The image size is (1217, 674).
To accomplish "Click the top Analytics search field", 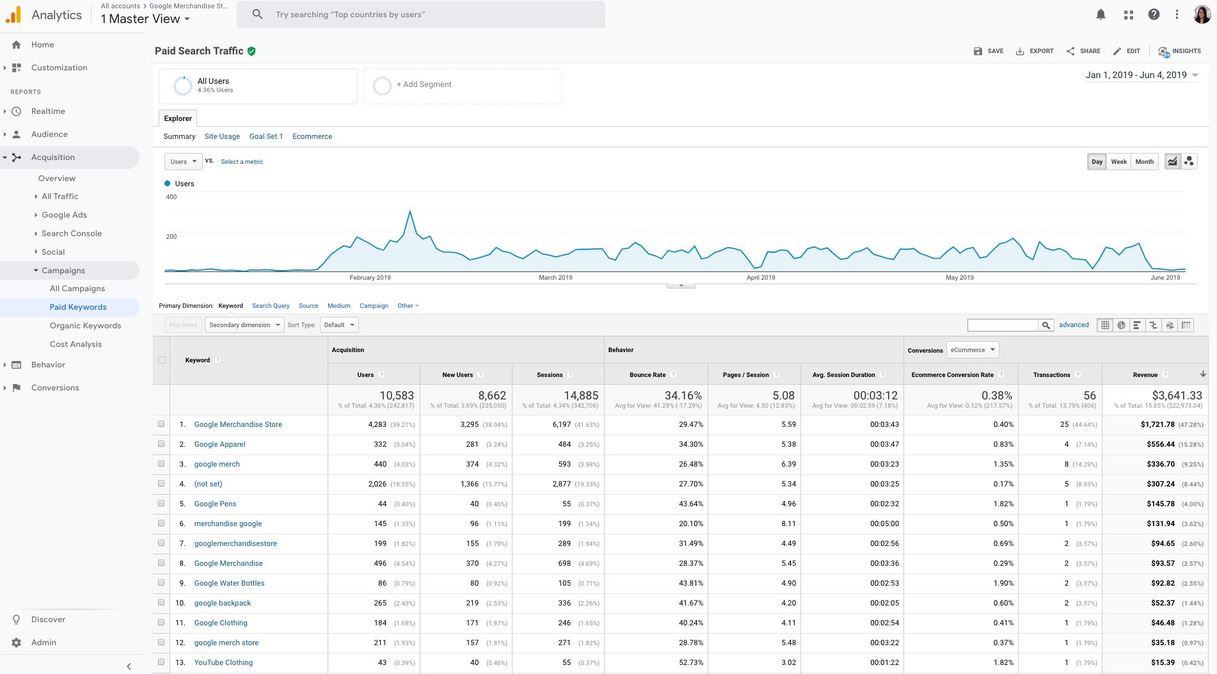I will [x=421, y=14].
